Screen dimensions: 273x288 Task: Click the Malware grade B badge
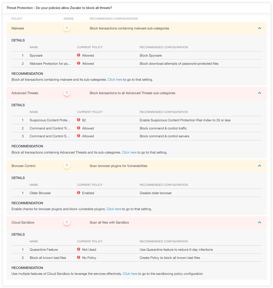(67, 28)
